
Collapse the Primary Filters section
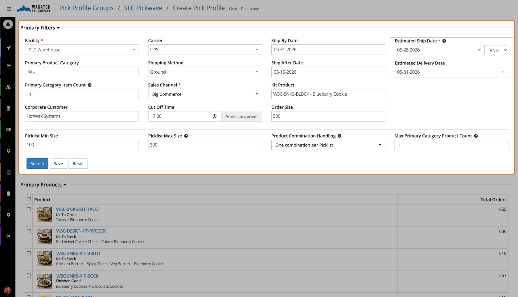40,28
